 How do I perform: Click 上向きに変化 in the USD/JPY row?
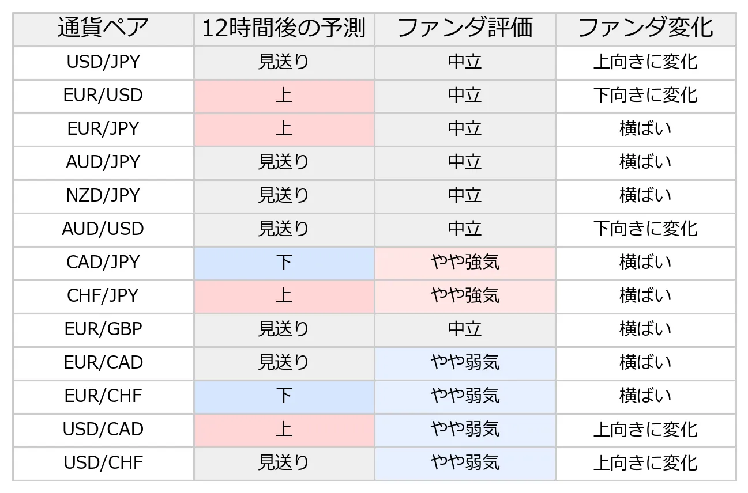click(645, 62)
